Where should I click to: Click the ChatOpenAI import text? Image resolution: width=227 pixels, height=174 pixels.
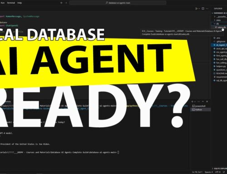pyautogui.click(x=12, y=25)
